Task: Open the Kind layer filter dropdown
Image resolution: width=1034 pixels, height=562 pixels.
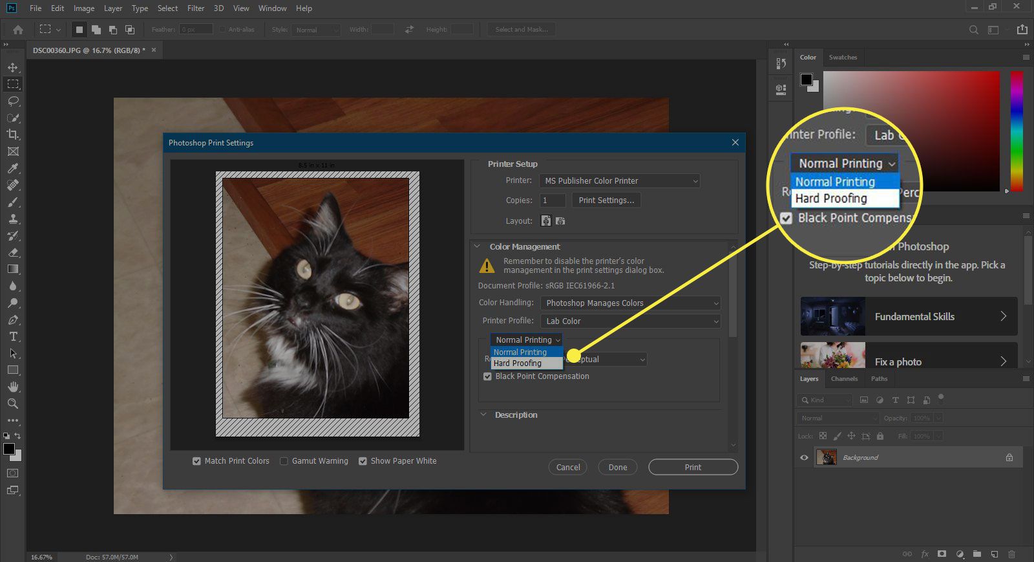Action: 825,400
